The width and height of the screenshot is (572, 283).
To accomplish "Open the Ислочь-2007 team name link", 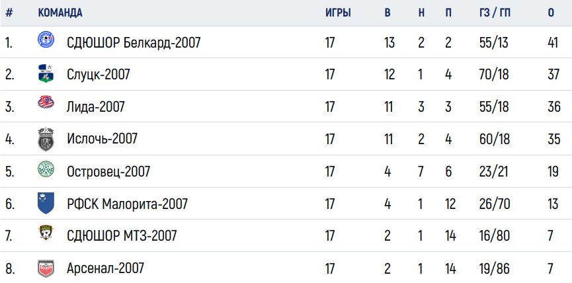I will (102, 139).
